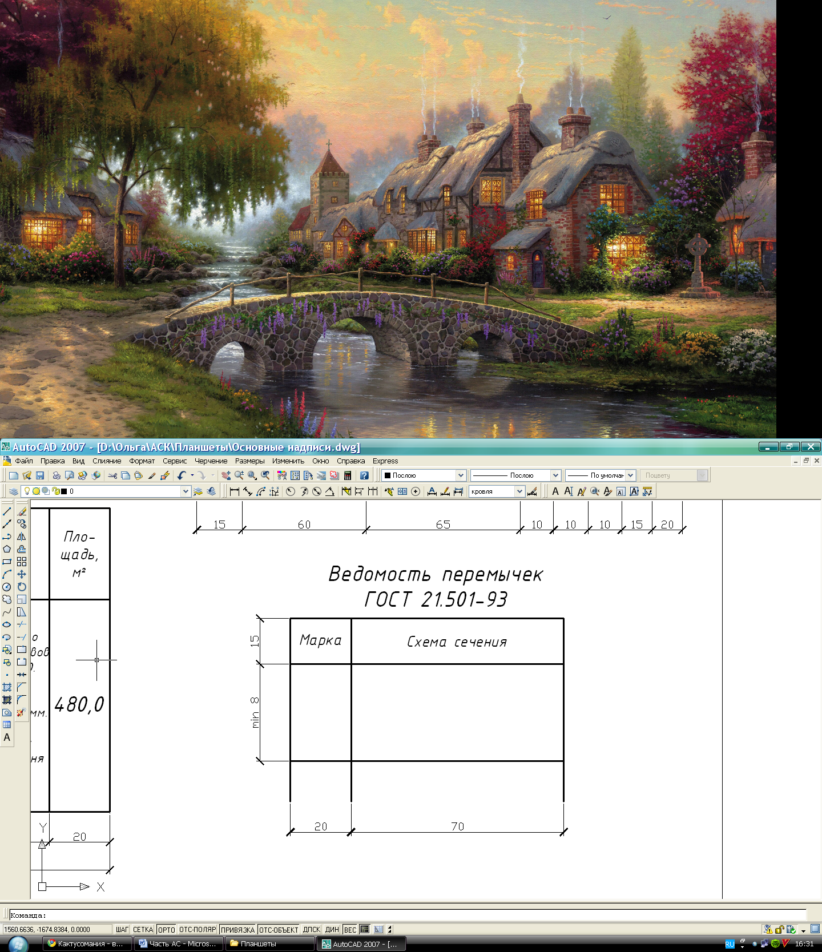Image resolution: width=822 pixels, height=952 pixels.
Task: Expand the Undo history dropdown arrow
Action: [x=192, y=475]
